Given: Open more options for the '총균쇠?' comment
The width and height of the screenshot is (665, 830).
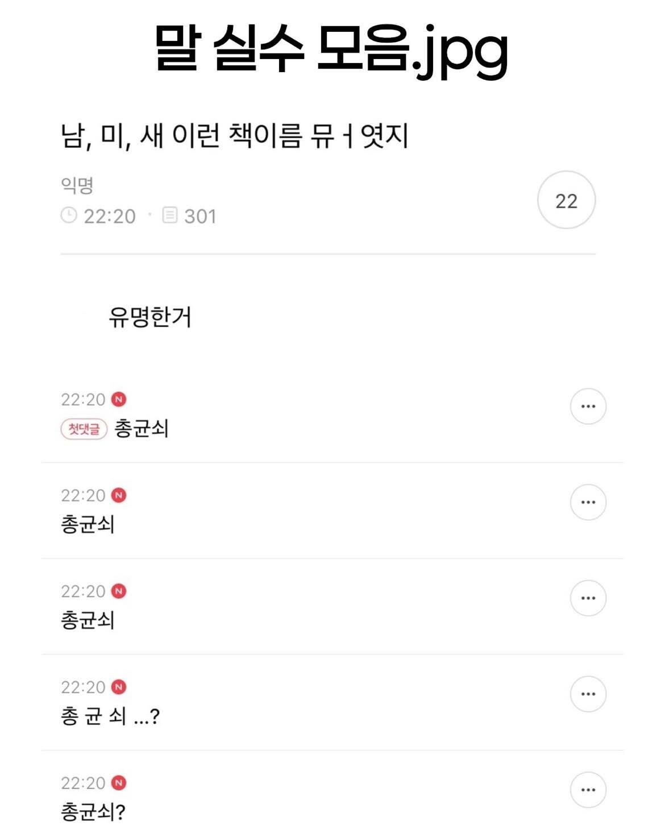Looking at the screenshot, I should tap(588, 790).
